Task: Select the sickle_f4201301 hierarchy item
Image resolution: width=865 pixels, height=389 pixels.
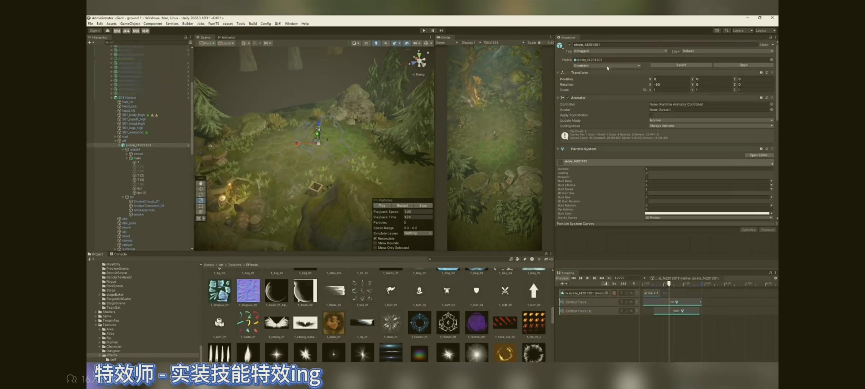Action: click(138, 145)
